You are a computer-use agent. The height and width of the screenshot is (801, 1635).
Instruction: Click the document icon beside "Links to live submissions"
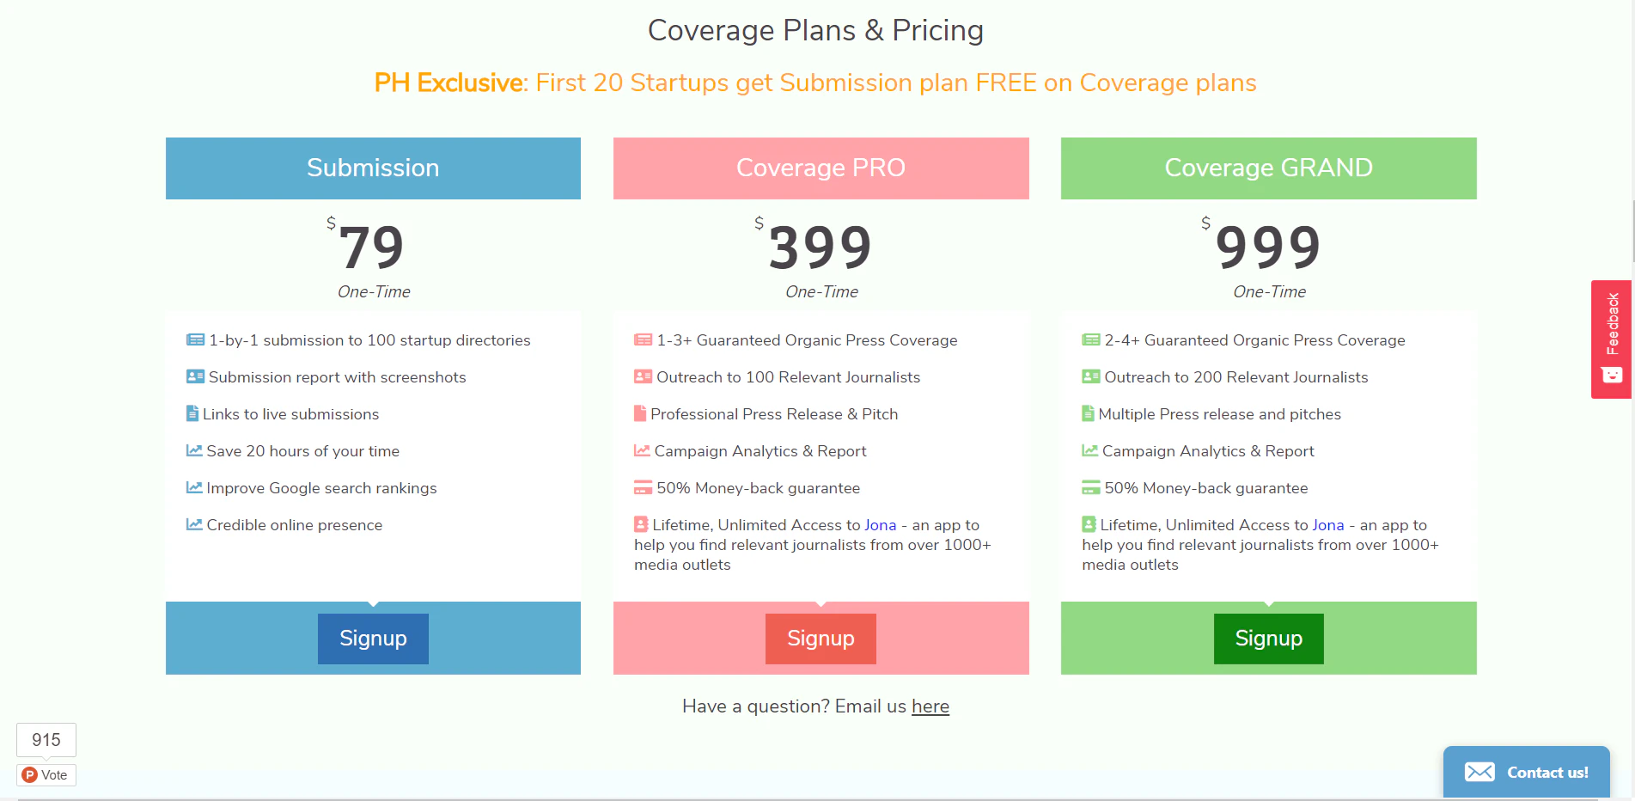point(192,413)
